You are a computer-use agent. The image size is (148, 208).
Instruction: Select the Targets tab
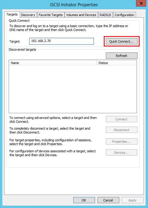pos(12,14)
